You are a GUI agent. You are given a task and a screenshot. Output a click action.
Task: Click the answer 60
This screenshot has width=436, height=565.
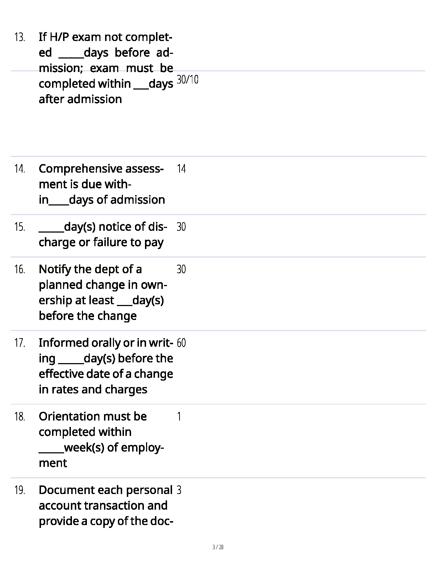(x=181, y=343)
